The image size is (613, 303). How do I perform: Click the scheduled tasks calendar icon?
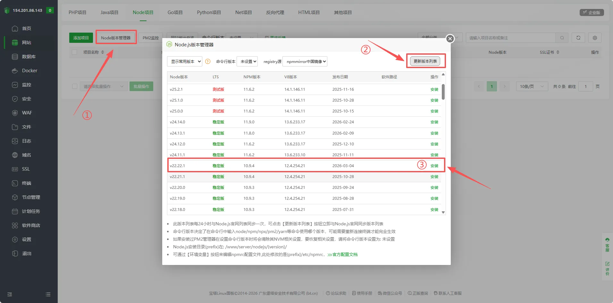(x=15, y=211)
